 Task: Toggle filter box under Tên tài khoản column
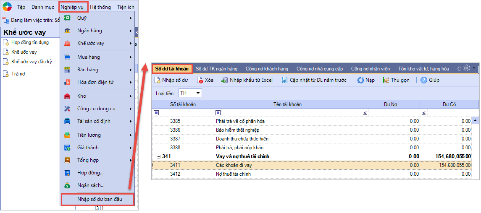click(x=218, y=113)
